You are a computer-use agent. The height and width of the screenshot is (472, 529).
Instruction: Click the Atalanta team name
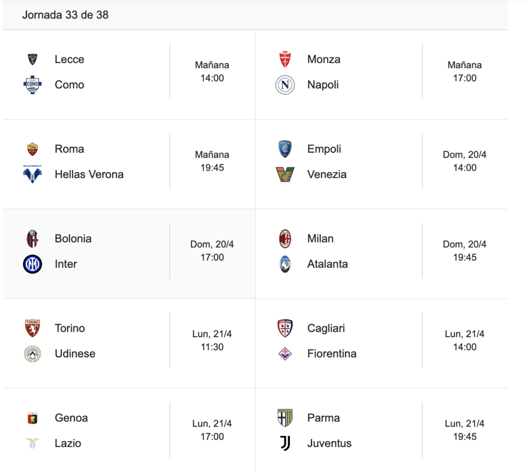327,264
